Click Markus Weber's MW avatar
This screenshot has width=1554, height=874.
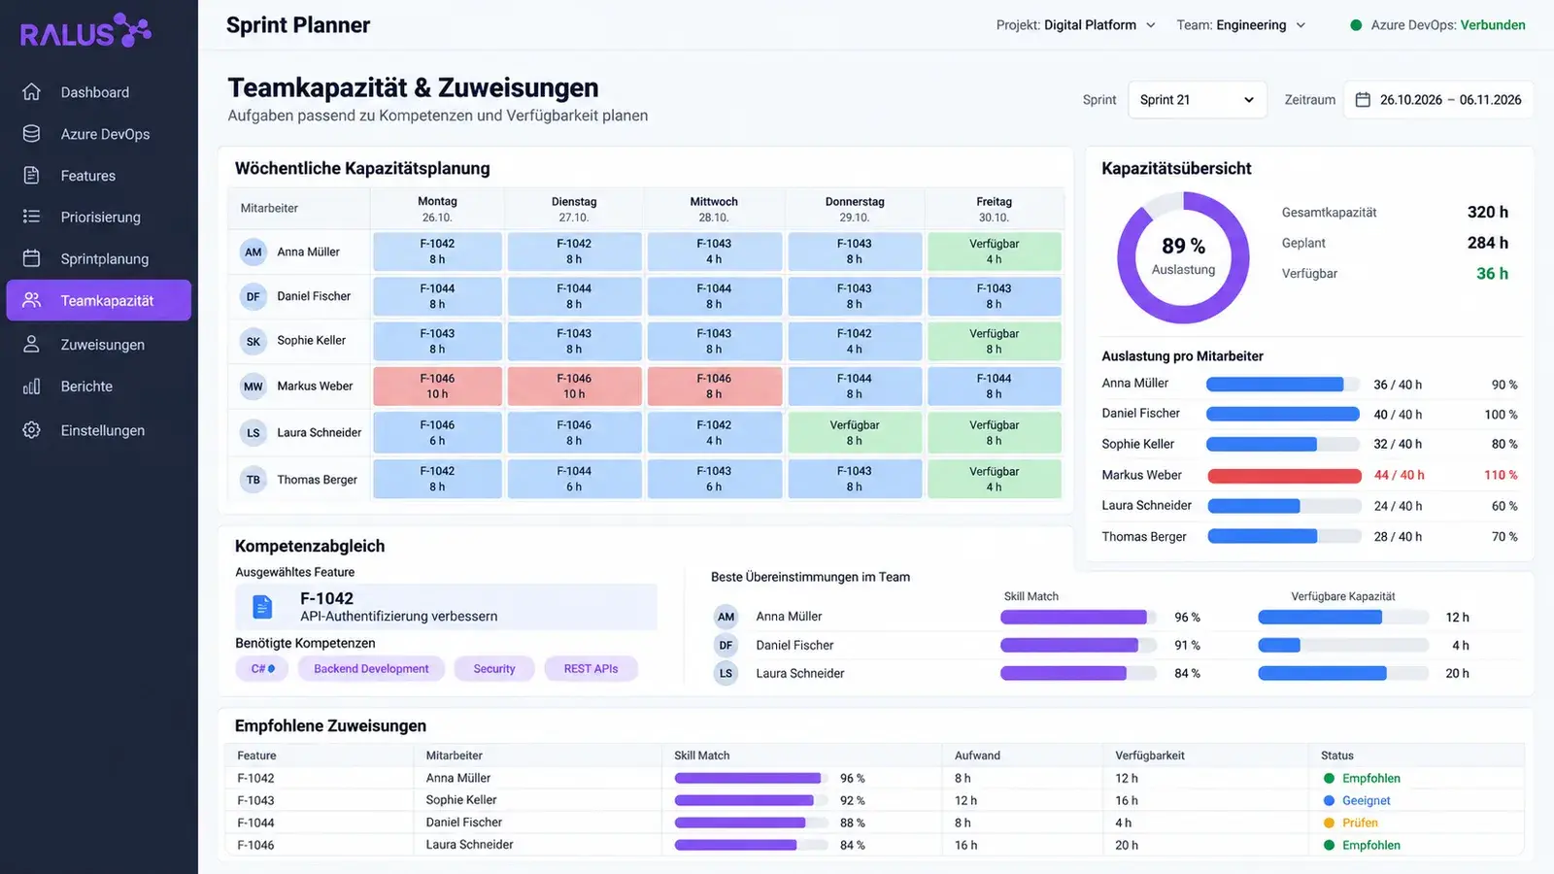click(253, 387)
